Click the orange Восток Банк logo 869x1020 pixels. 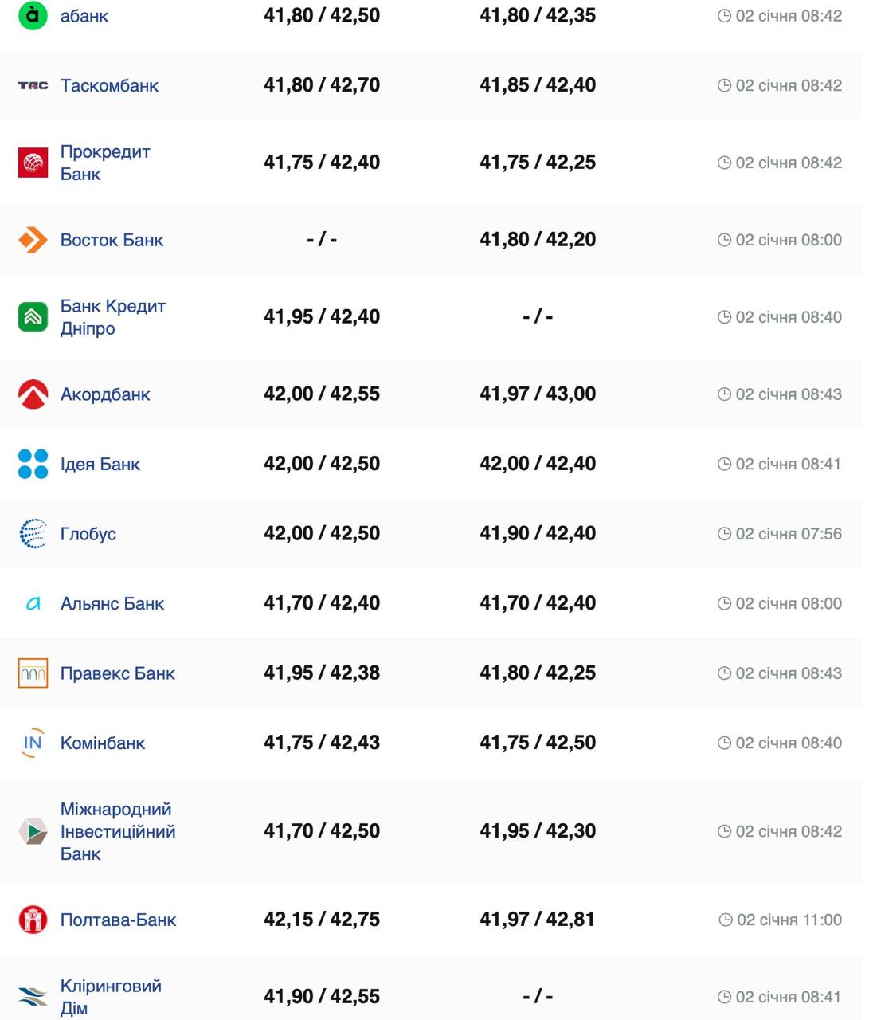click(33, 240)
